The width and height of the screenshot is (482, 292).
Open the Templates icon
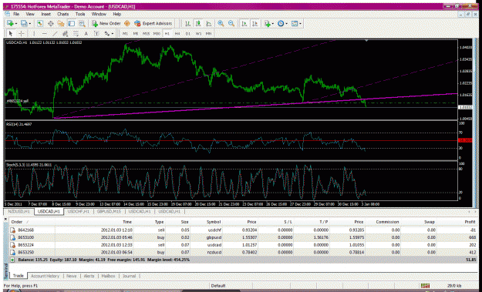point(295,23)
